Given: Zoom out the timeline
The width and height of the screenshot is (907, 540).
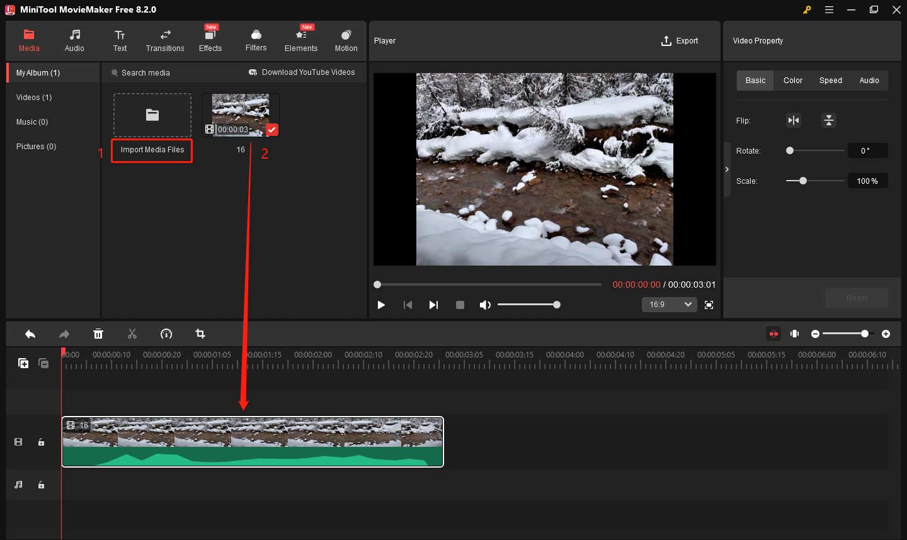Looking at the screenshot, I should pyautogui.click(x=815, y=334).
